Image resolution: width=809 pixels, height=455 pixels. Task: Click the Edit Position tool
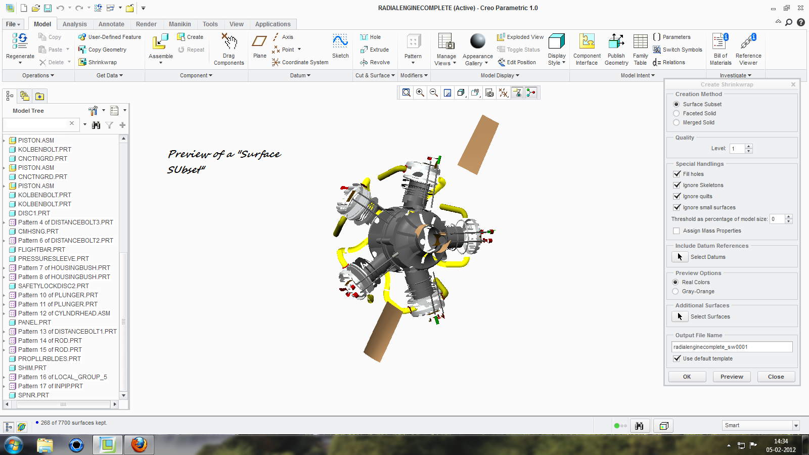517,62
